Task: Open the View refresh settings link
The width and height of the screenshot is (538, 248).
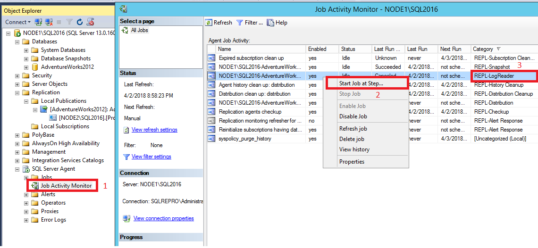Action: point(154,130)
